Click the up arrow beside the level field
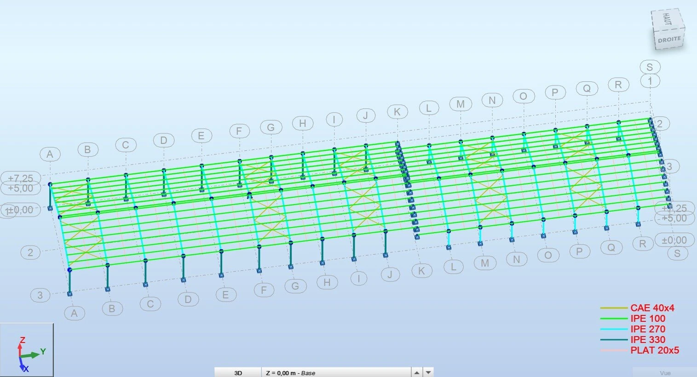Viewport: 697px width, 377px height. pyautogui.click(x=416, y=372)
